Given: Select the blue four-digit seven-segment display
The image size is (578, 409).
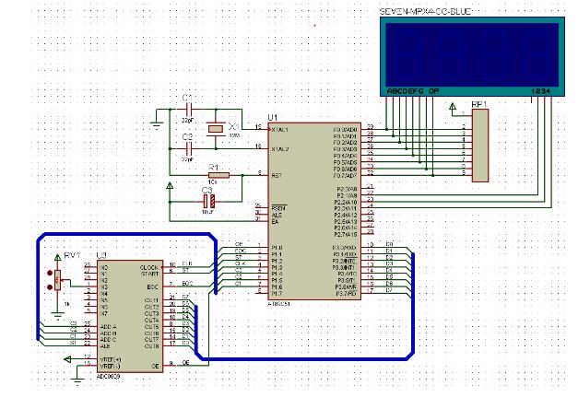Looking at the screenshot, I should pos(472,56).
